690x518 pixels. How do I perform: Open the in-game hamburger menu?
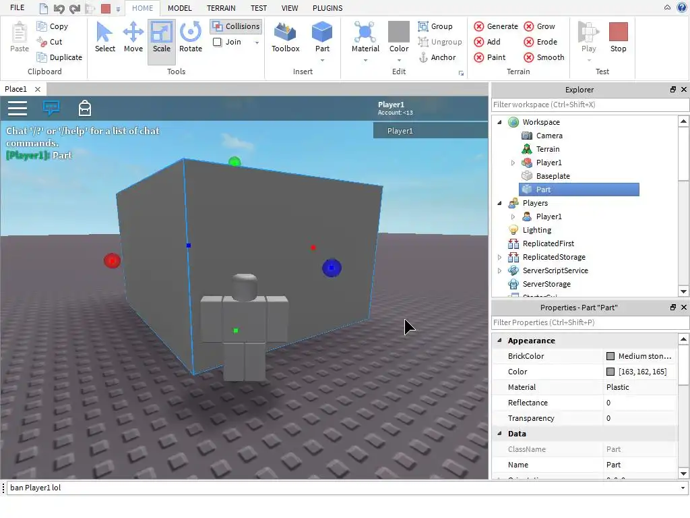click(x=18, y=108)
